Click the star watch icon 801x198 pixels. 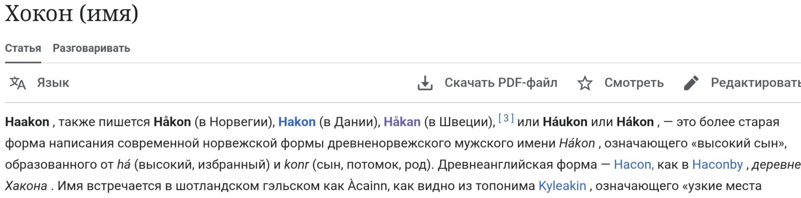[585, 83]
